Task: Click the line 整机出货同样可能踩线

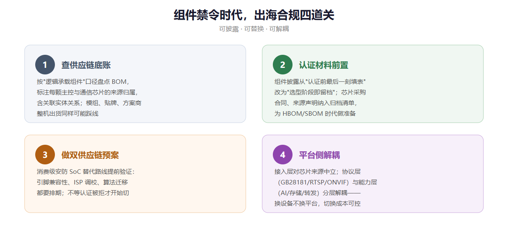Action: click(x=68, y=113)
